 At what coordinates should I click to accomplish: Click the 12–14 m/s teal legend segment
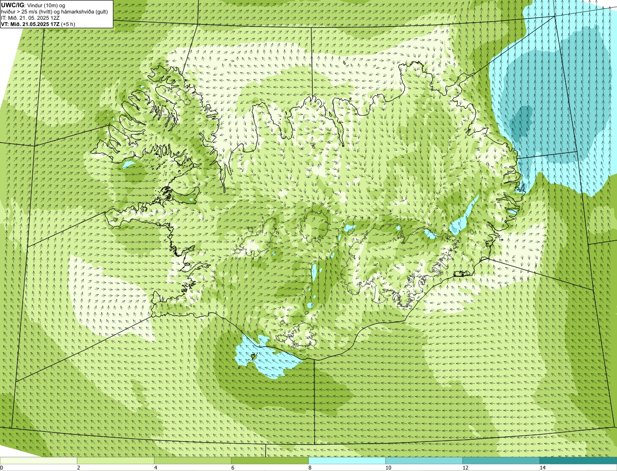click(x=501, y=460)
